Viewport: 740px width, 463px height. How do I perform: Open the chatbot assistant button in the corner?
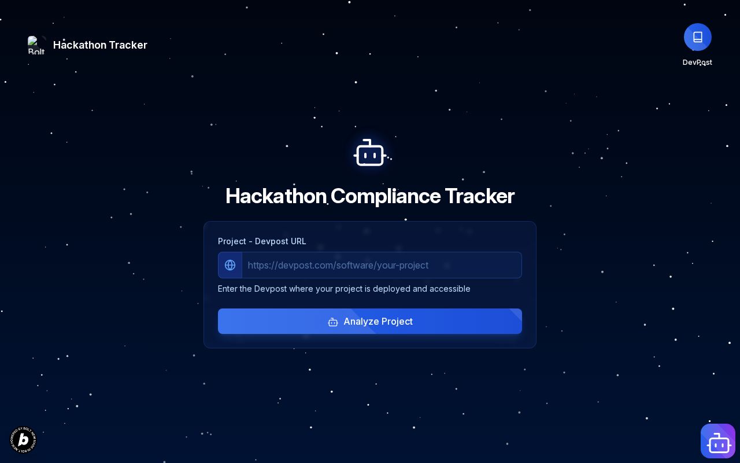coord(718,441)
